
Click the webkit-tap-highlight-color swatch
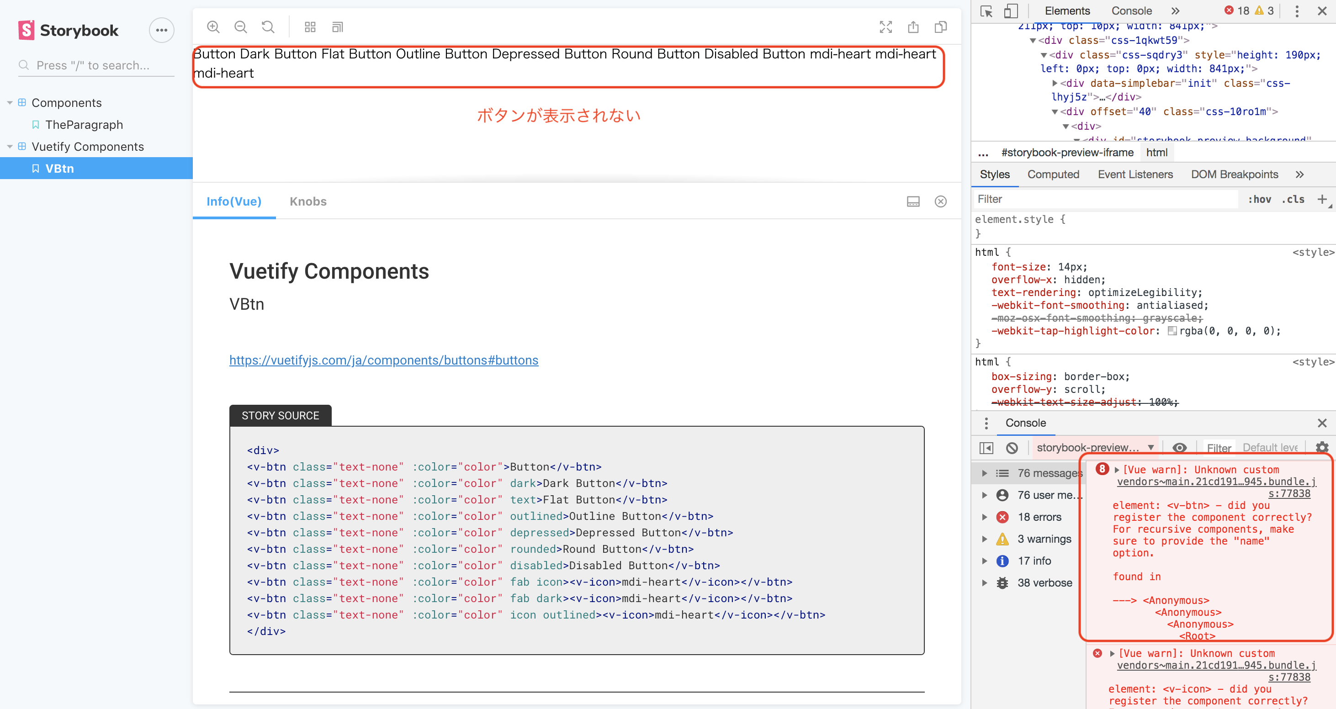click(1172, 331)
